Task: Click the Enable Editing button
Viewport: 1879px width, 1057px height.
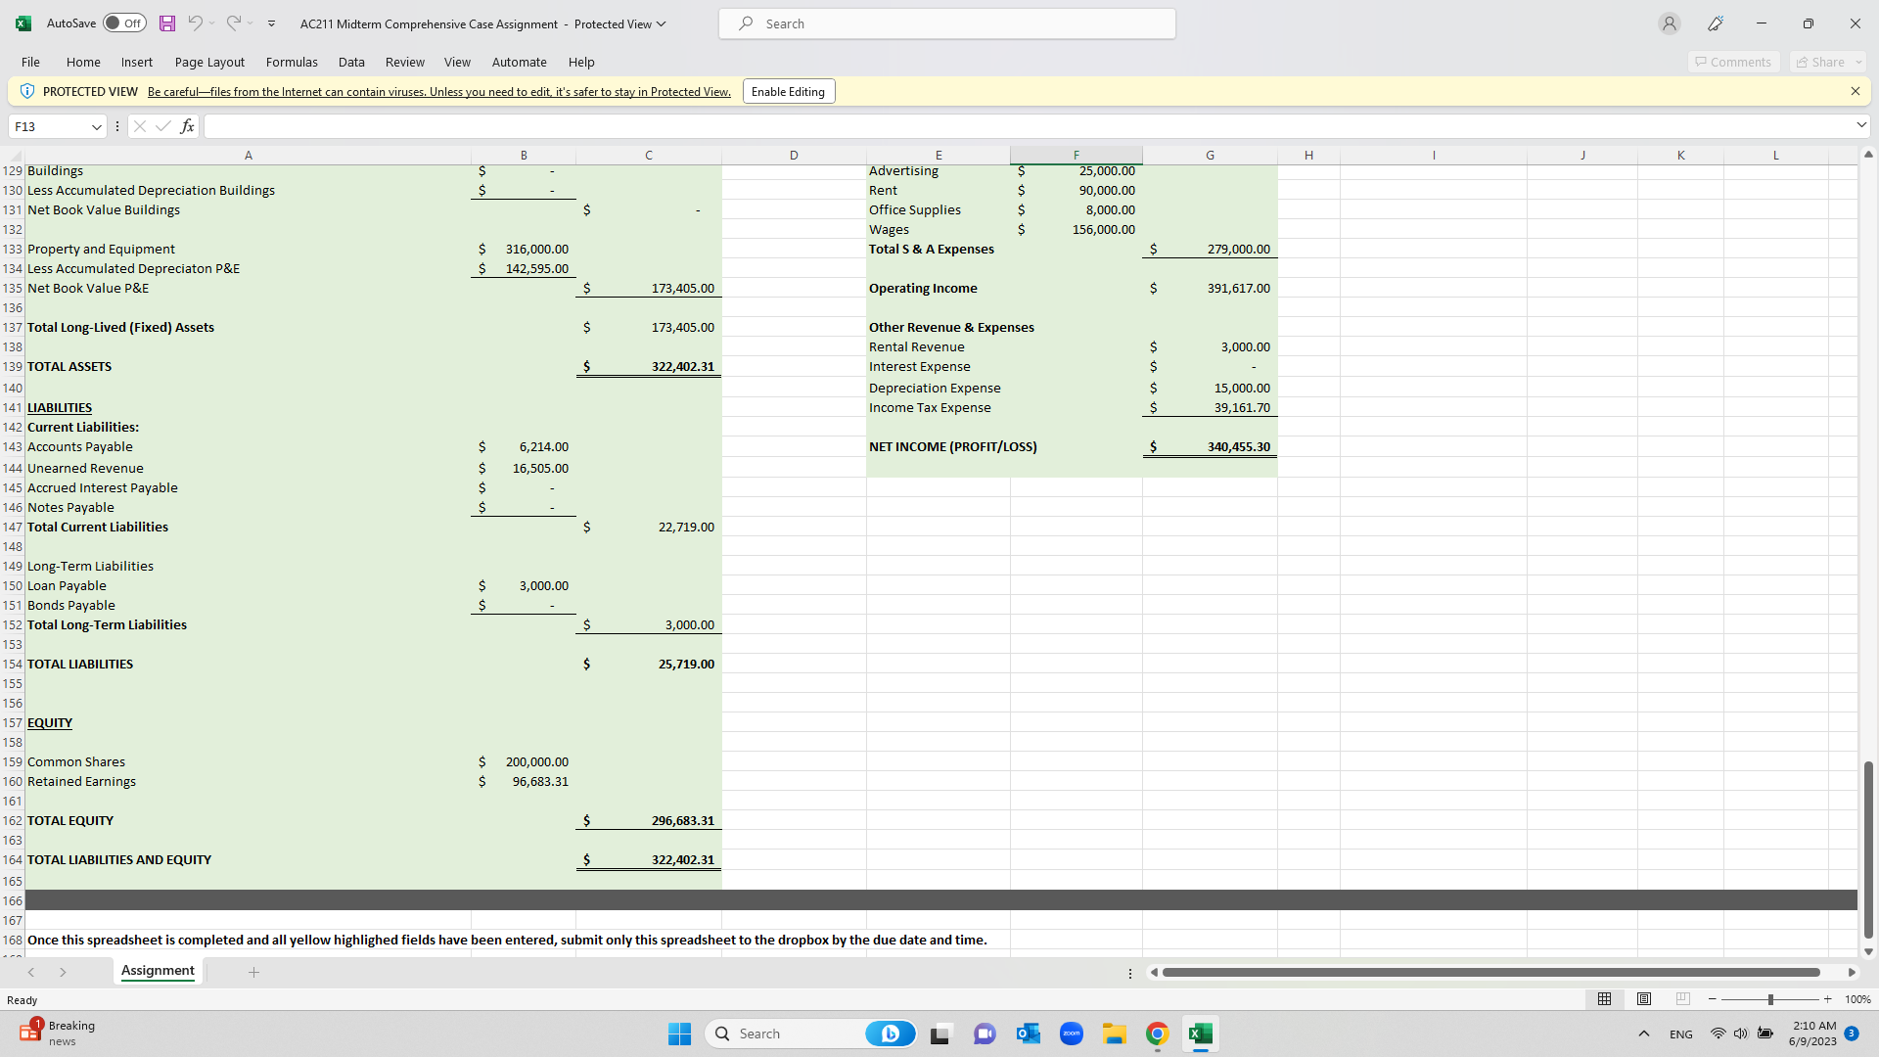Action: 788,91
